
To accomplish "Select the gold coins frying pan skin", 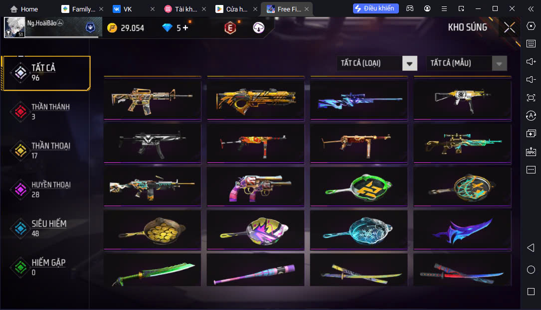I will click(x=152, y=230).
